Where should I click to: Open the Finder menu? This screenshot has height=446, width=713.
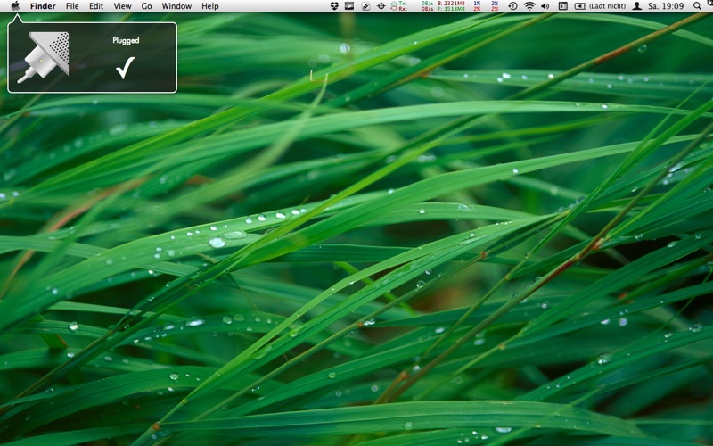point(43,6)
